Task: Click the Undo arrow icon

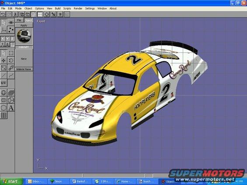Action: (3, 14)
